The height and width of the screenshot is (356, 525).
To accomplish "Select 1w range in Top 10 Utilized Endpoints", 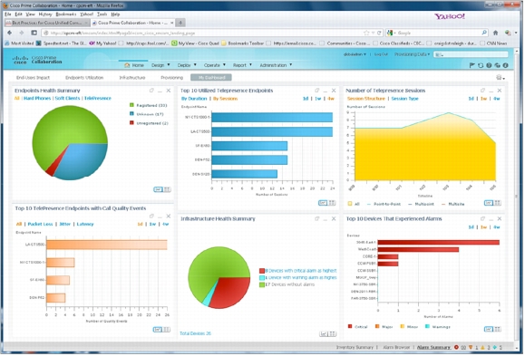I will click(x=317, y=99).
